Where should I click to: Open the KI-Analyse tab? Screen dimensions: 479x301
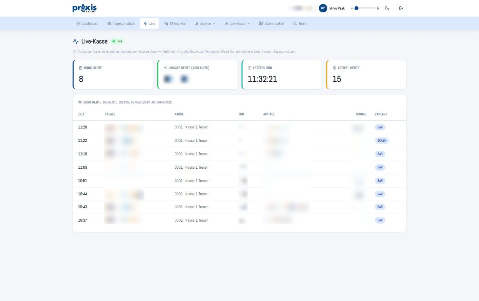175,23
